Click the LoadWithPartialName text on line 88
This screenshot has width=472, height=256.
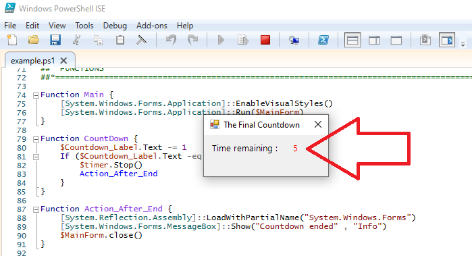tap(253, 217)
